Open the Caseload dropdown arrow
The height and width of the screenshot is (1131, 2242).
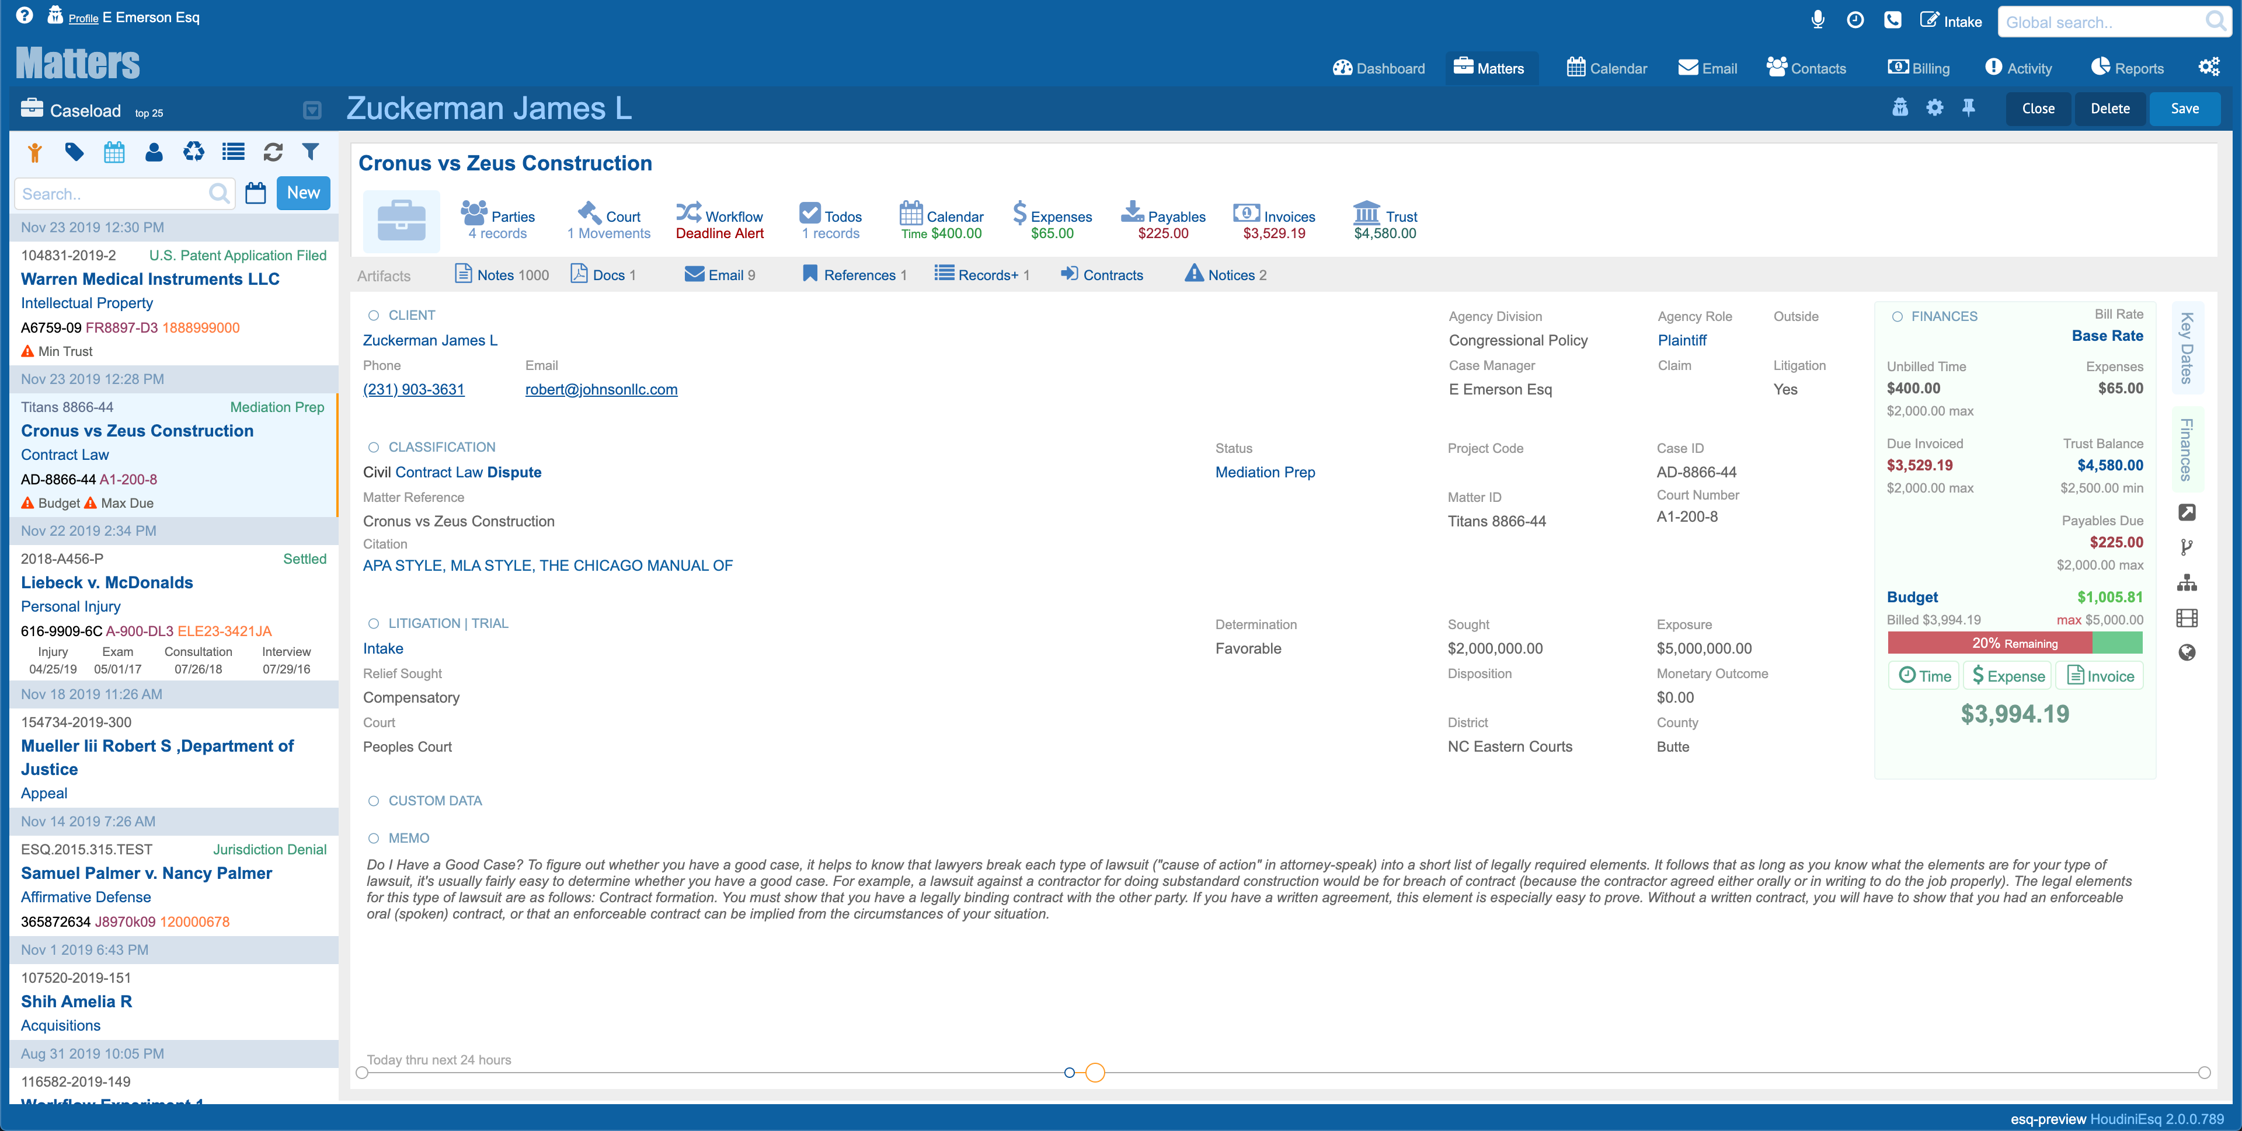(312, 110)
